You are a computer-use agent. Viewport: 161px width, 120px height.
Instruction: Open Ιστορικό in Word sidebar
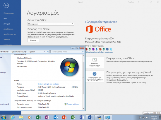pyautogui.click(x=7, y=40)
